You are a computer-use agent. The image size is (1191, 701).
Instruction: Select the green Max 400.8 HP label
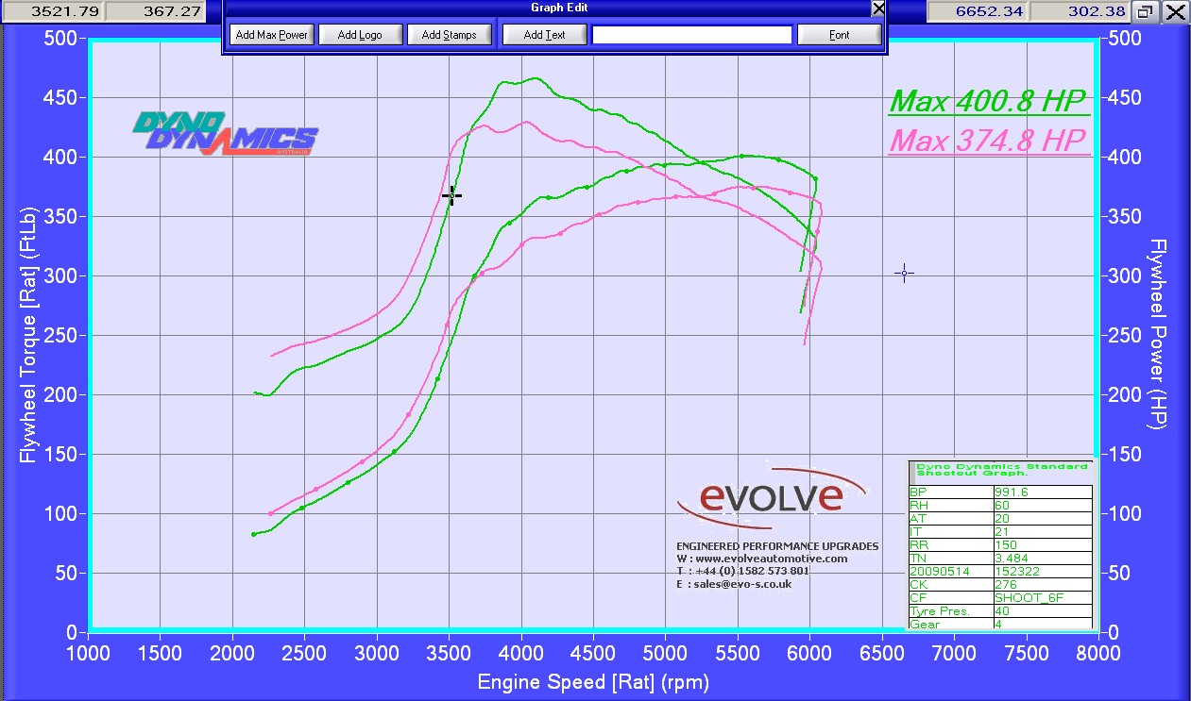click(989, 101)
